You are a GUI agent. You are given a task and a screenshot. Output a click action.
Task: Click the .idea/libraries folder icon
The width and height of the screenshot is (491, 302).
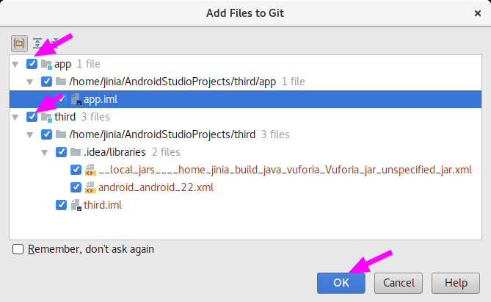[76, 152]
